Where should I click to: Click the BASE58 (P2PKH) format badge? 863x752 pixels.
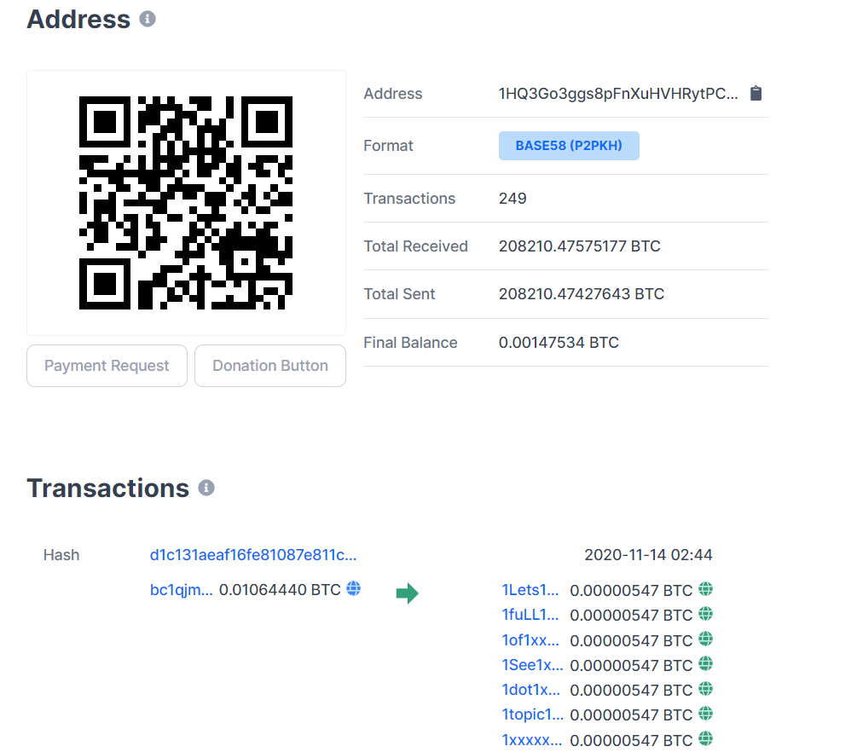click(x=569, y=146)
